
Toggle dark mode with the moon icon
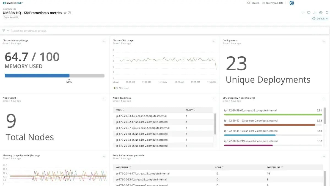(x=327, y=13)
